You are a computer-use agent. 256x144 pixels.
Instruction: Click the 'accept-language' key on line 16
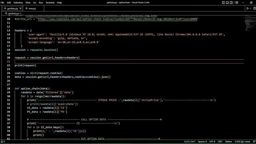[40, 42]
